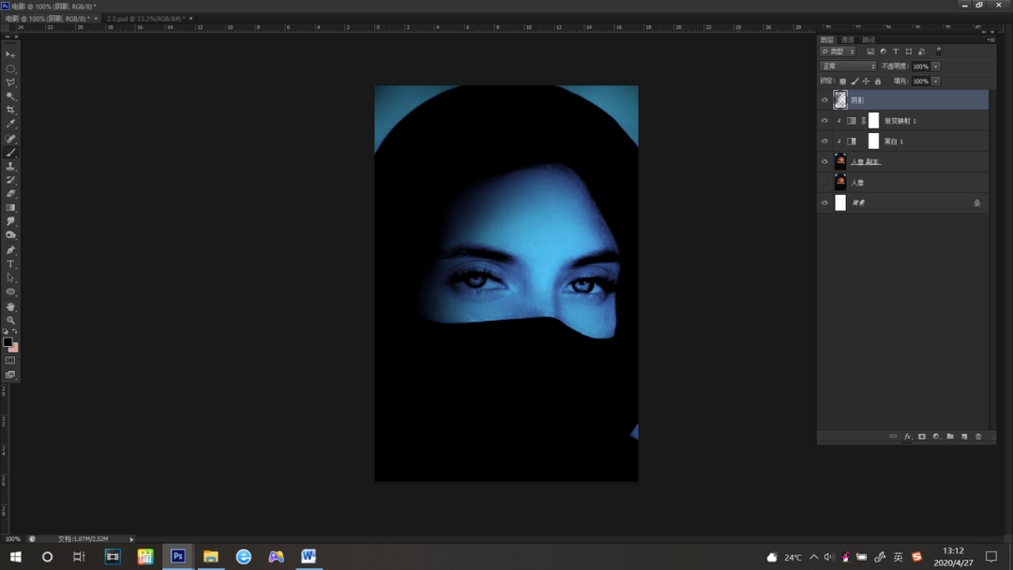
Task: Expand the opacity slider arrow
Action: (x=935, y=66)
